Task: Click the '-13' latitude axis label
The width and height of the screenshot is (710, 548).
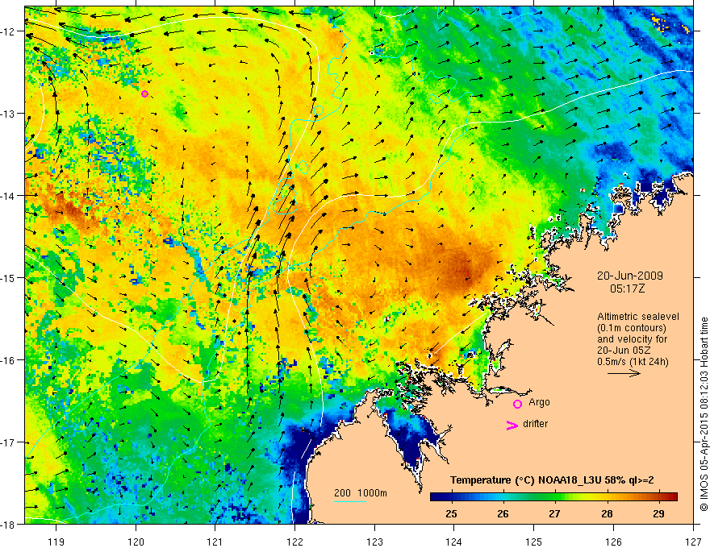Action: [8, 114]
